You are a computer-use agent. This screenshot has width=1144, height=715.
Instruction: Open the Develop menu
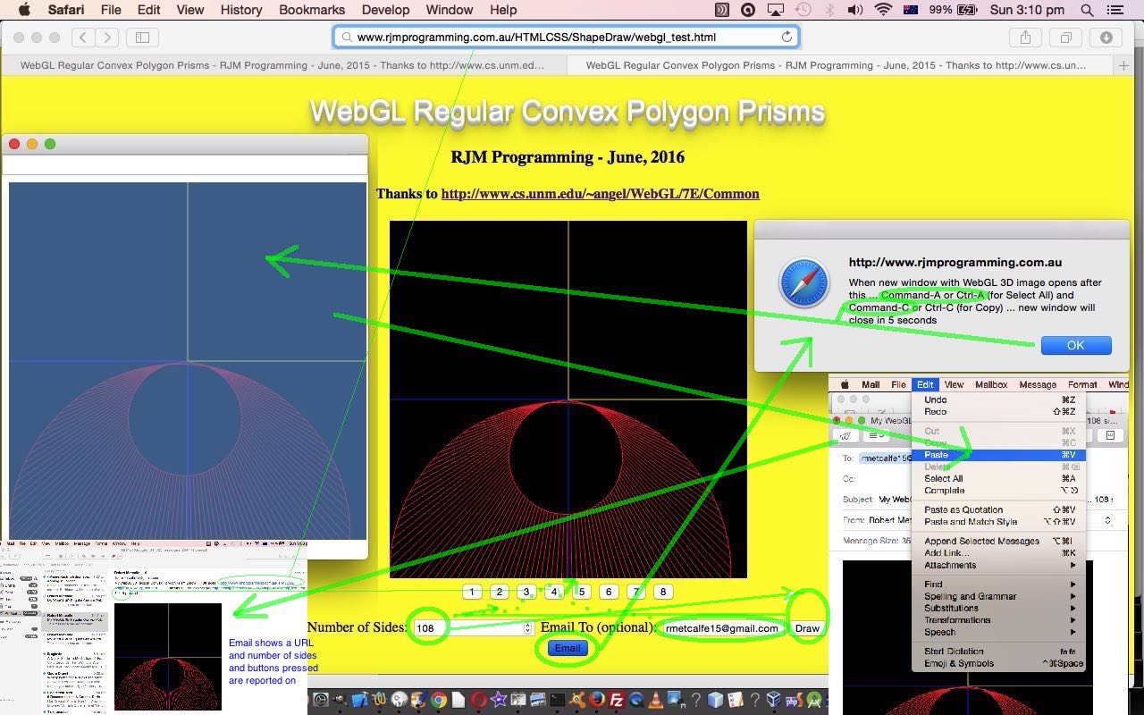(385, 10)
